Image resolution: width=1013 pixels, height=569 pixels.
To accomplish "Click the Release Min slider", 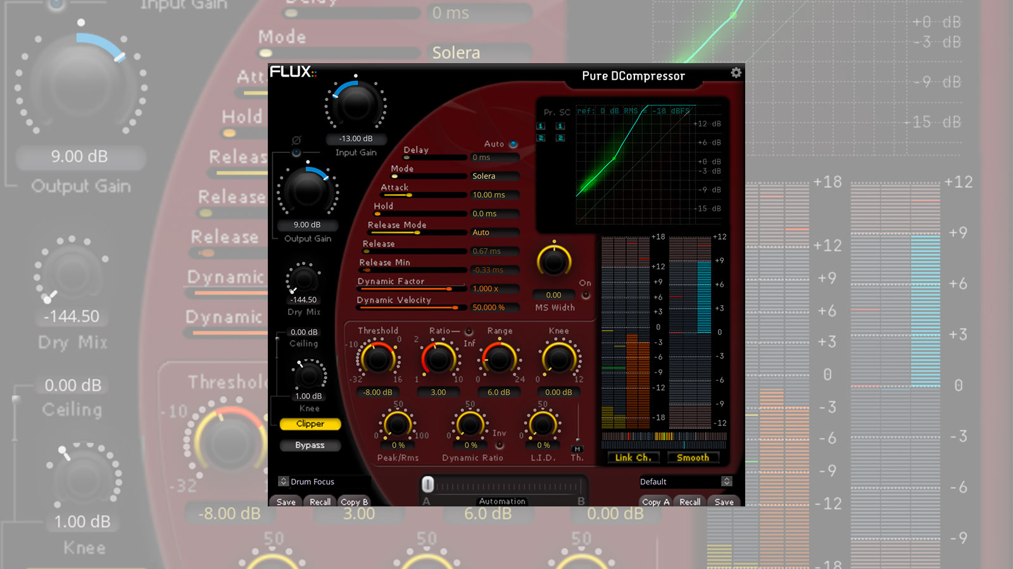I will (413, 270).
